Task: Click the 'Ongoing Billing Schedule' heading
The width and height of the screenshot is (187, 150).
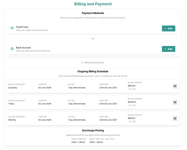Action: pos(93,72)
